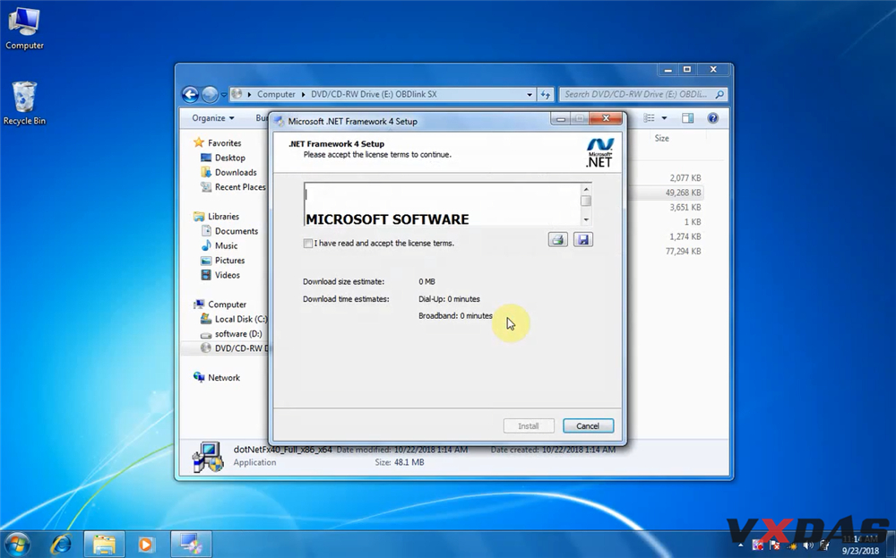Cancel the .NET Framework setup

pos(588,426)
